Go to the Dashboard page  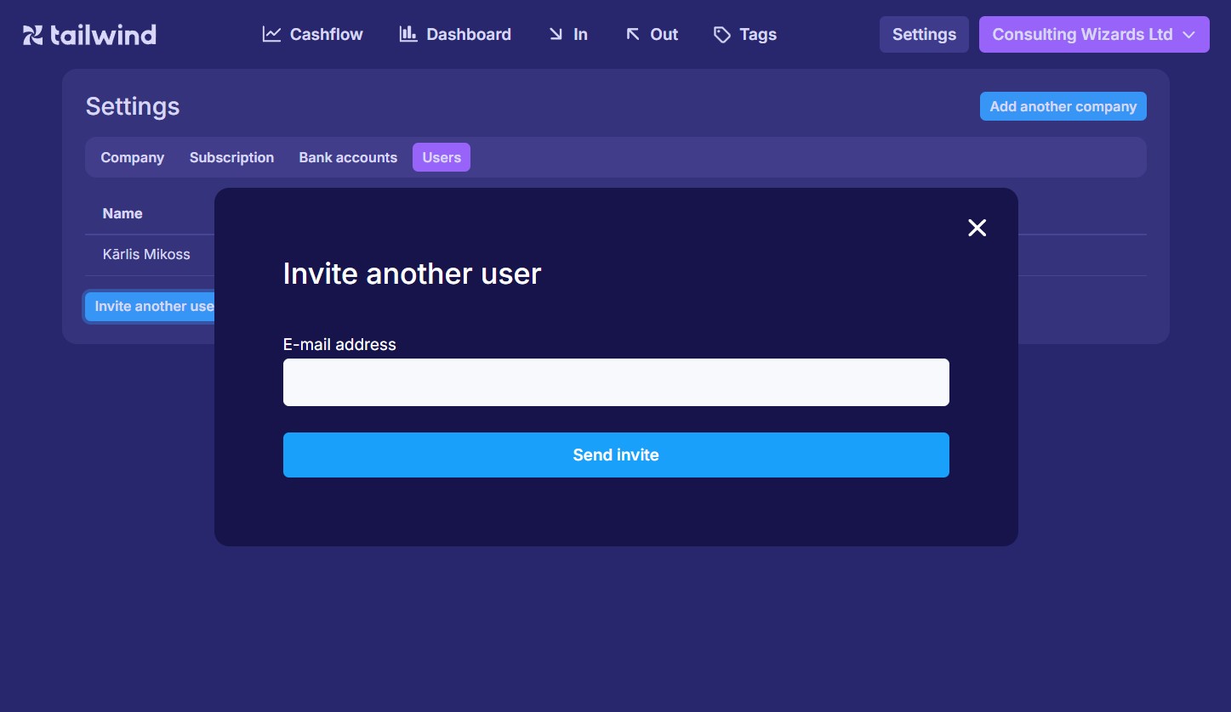(455, 35)
